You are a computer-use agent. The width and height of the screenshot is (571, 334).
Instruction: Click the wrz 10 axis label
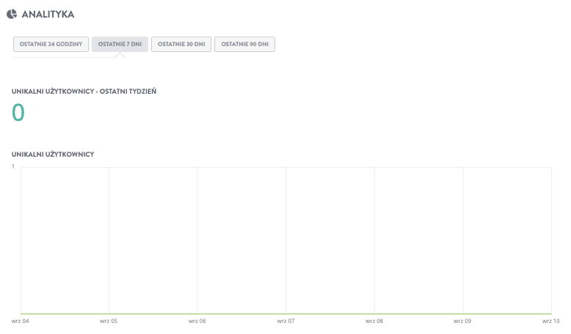[x=551, y=321]
